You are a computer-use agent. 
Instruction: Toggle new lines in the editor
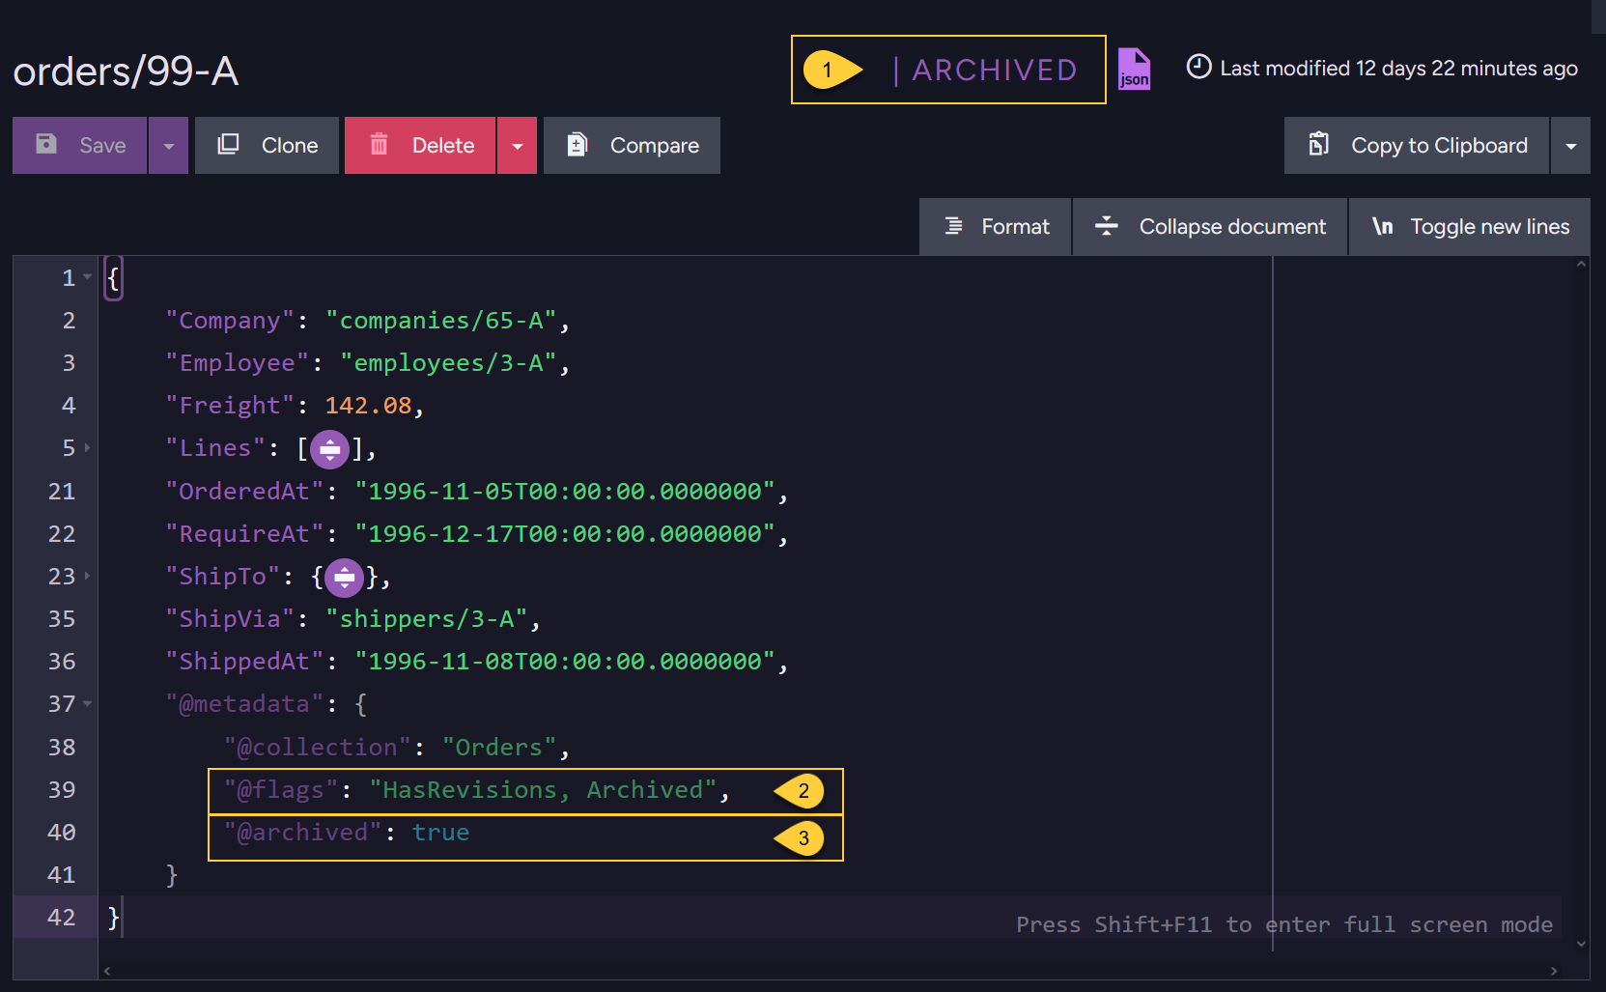1470,227
